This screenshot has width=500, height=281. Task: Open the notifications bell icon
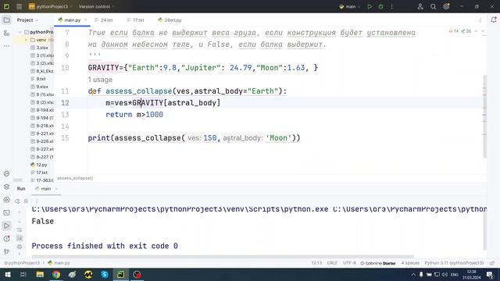(494, 20)
